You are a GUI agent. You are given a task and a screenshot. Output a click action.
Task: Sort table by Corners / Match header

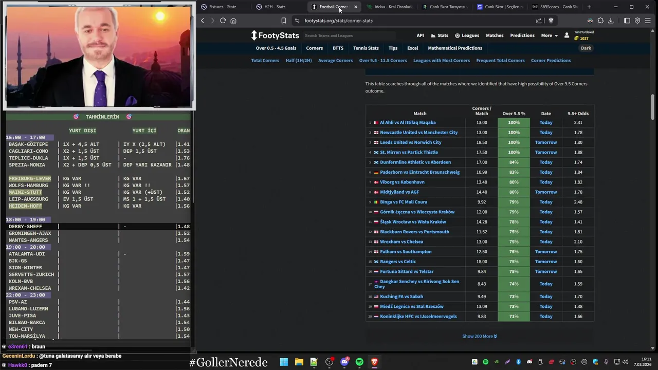point(482,111)
